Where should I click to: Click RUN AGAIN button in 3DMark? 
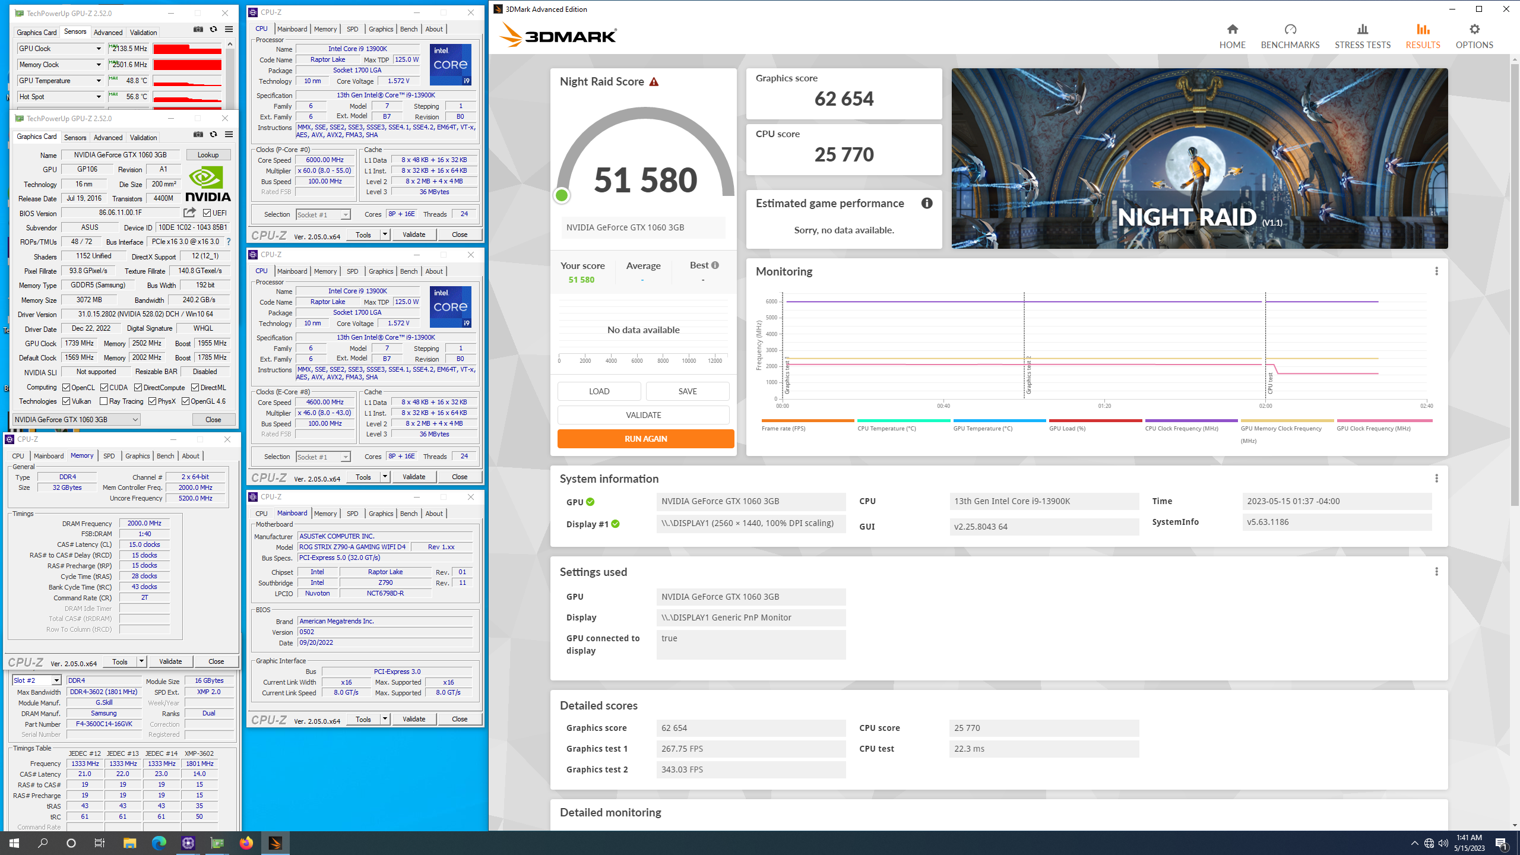tap(645, 439)
